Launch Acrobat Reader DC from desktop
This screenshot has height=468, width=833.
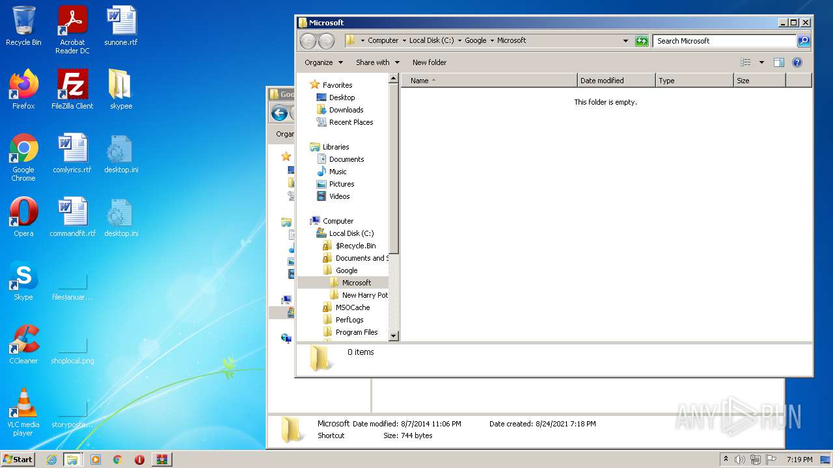[72, 30]
